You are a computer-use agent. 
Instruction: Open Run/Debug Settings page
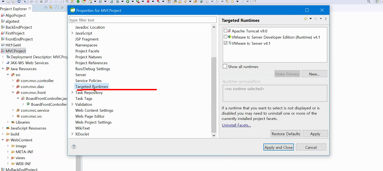point(93,69)
